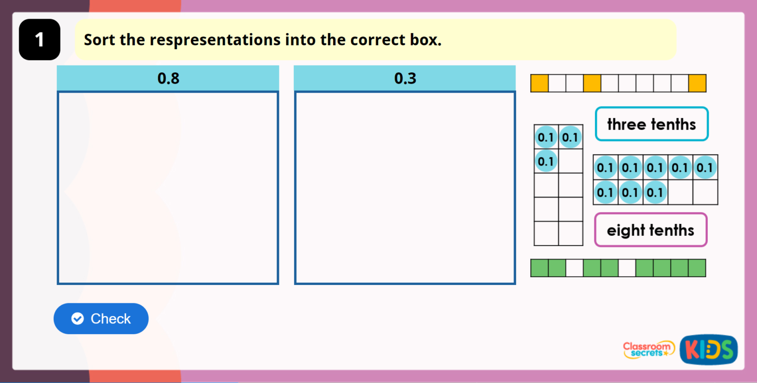The height and width of the screenshot is (383, 757).
Task: Click inside the empty 0.8 drop box
Action: pyautogui.click(x=168, y=187)
